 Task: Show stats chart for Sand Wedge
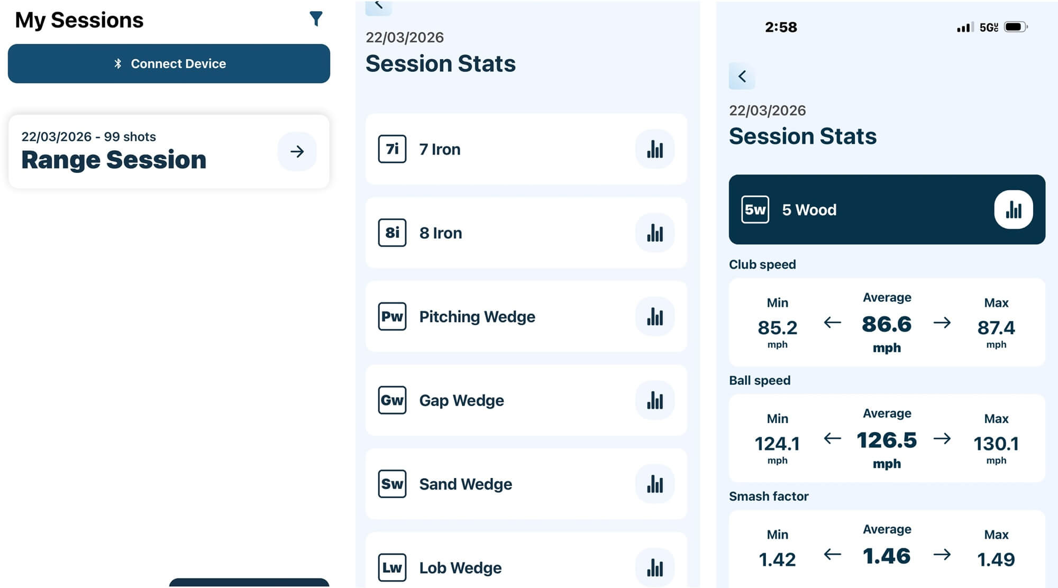pos(654,484)
